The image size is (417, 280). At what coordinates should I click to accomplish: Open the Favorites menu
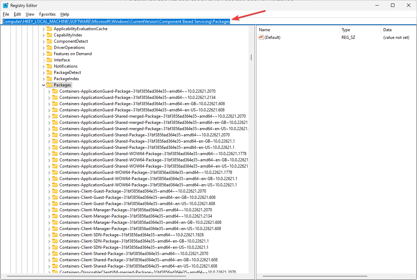47,14
